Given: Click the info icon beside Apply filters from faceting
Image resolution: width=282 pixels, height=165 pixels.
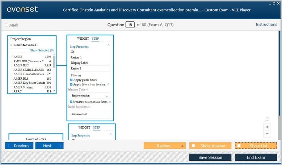Looking at the screenshot, I should coord(108,84).
